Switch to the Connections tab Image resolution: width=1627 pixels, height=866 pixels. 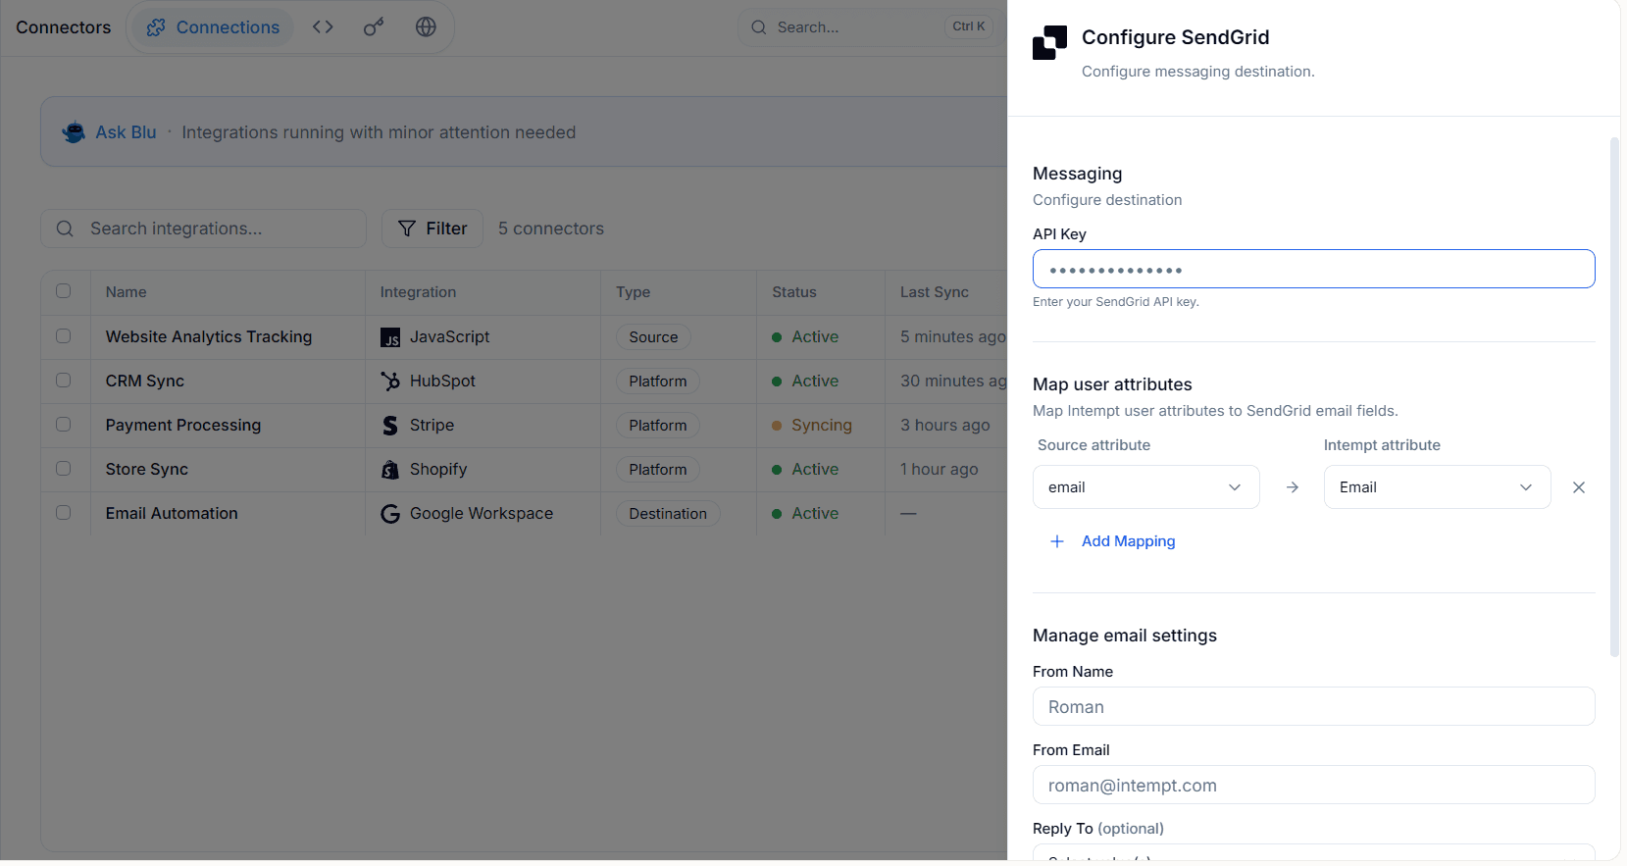coord(213,27)
